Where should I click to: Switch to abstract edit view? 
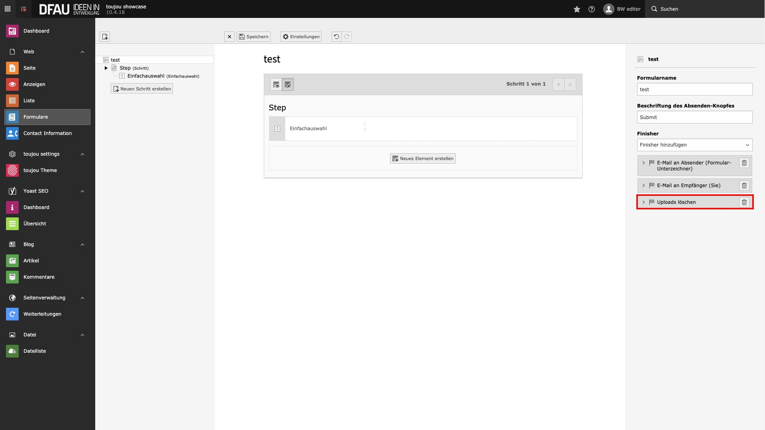point(288,84)
